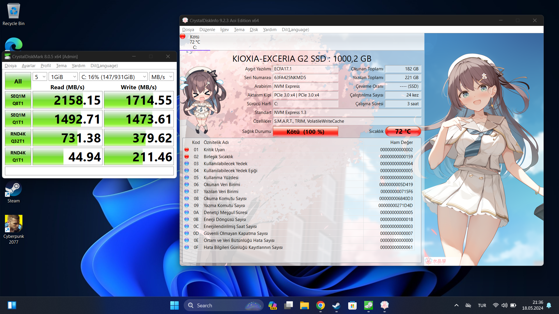Click the red 72 °C temperature button
Image resolution: width=559 pixels, height=314 pixels.
click(x=403, y=131)
